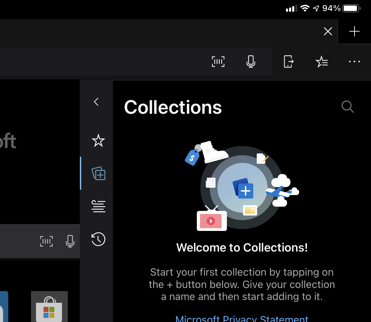Open a new tab with plus button
The height and width of the screenshot is (322, 371).
coord(354,31)
